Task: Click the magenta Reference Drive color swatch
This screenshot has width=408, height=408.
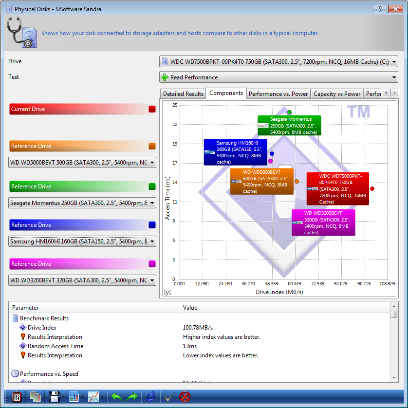Action: [152, 264]
